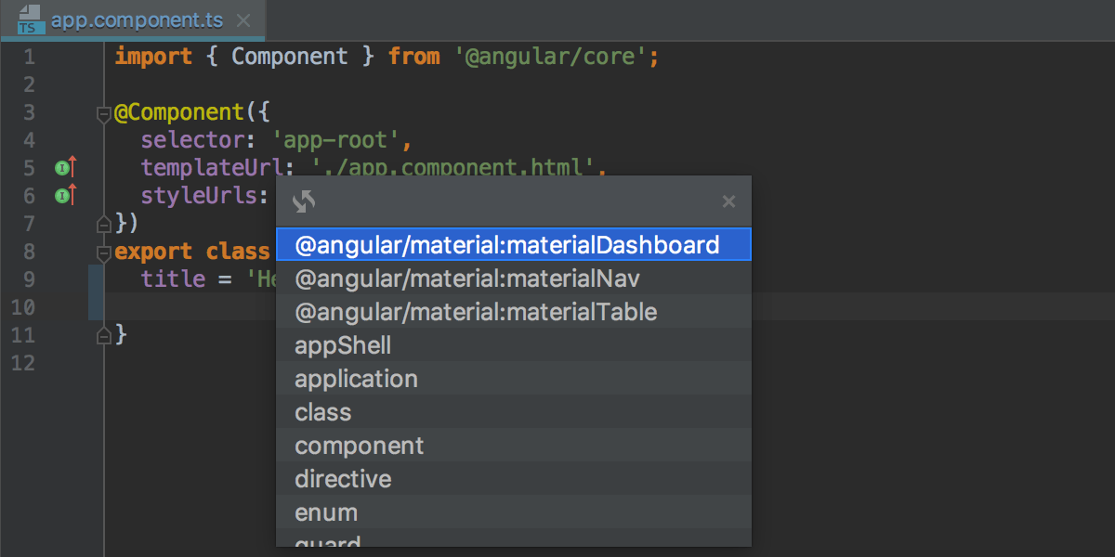Select the @angular/material:materialTable entry
Image resolution: width=1115 pixels, height=557 pixels.
click(x=476, y=311)
